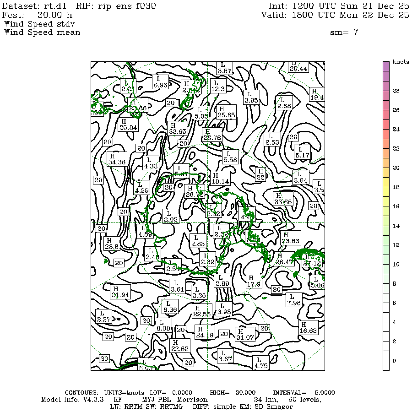
Task: Click the colour bar tick label 14
Action: pyautogui.click(x=396, y=226)
